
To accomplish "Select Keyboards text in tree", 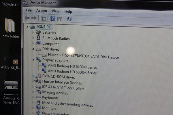I will pyautogui.click(x=50, y=98).
